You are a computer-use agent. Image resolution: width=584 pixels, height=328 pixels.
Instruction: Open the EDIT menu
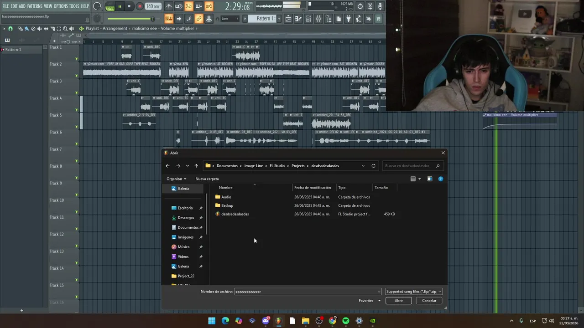pyautogui.click(x=14, y=6)
